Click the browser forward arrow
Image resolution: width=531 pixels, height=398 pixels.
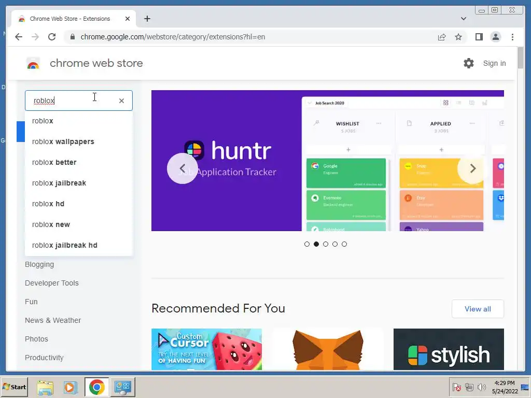(35, 37)
